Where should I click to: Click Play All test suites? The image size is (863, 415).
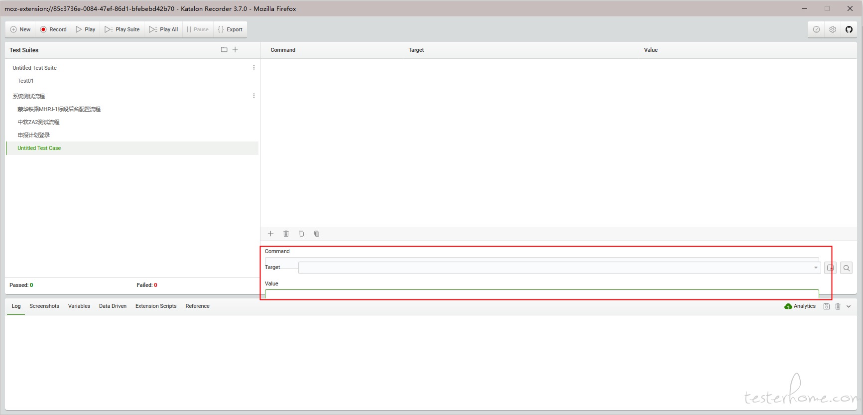pos(163,29)
